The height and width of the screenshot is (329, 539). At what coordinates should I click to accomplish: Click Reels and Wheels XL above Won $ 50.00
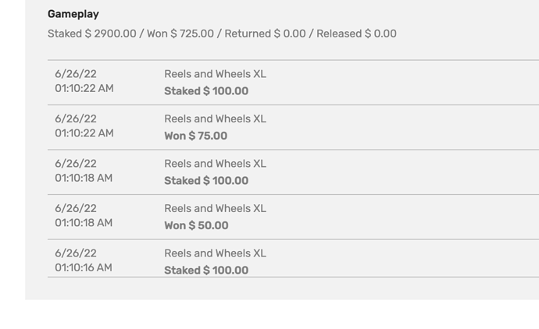click(x=215, y=208)
